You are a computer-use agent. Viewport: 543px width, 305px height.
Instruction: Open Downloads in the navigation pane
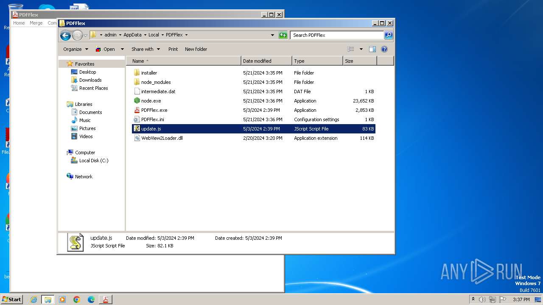tap(90, 80)
